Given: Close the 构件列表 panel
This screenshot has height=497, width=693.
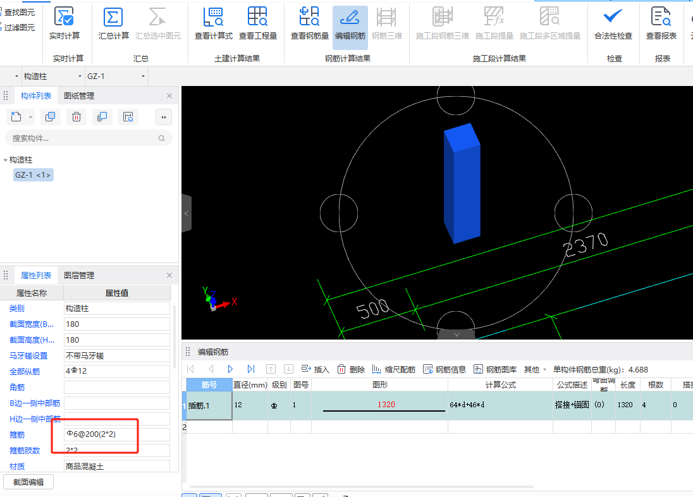Looking at the screenshot, I should point(169,96).
